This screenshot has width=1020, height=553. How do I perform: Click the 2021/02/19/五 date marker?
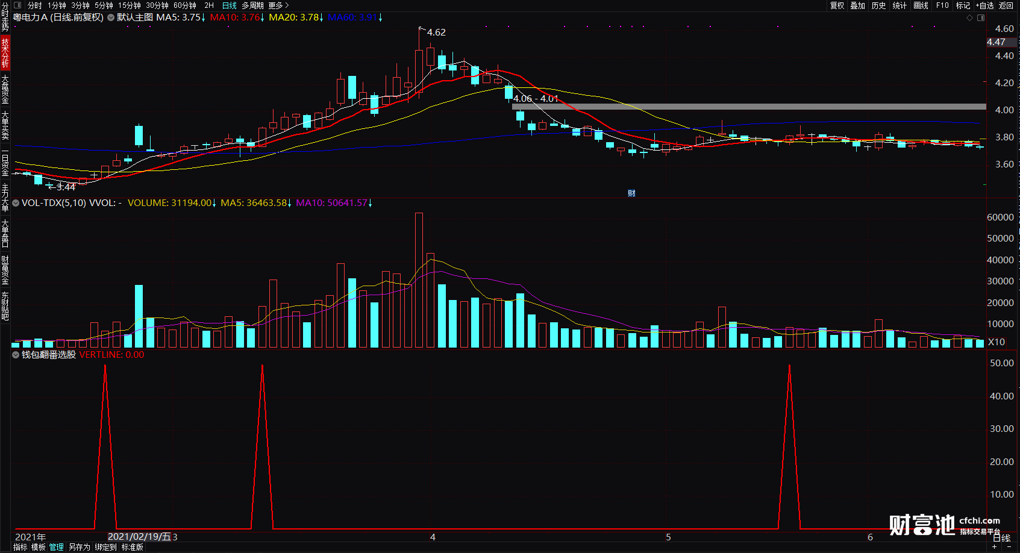[x=139, y=537]
